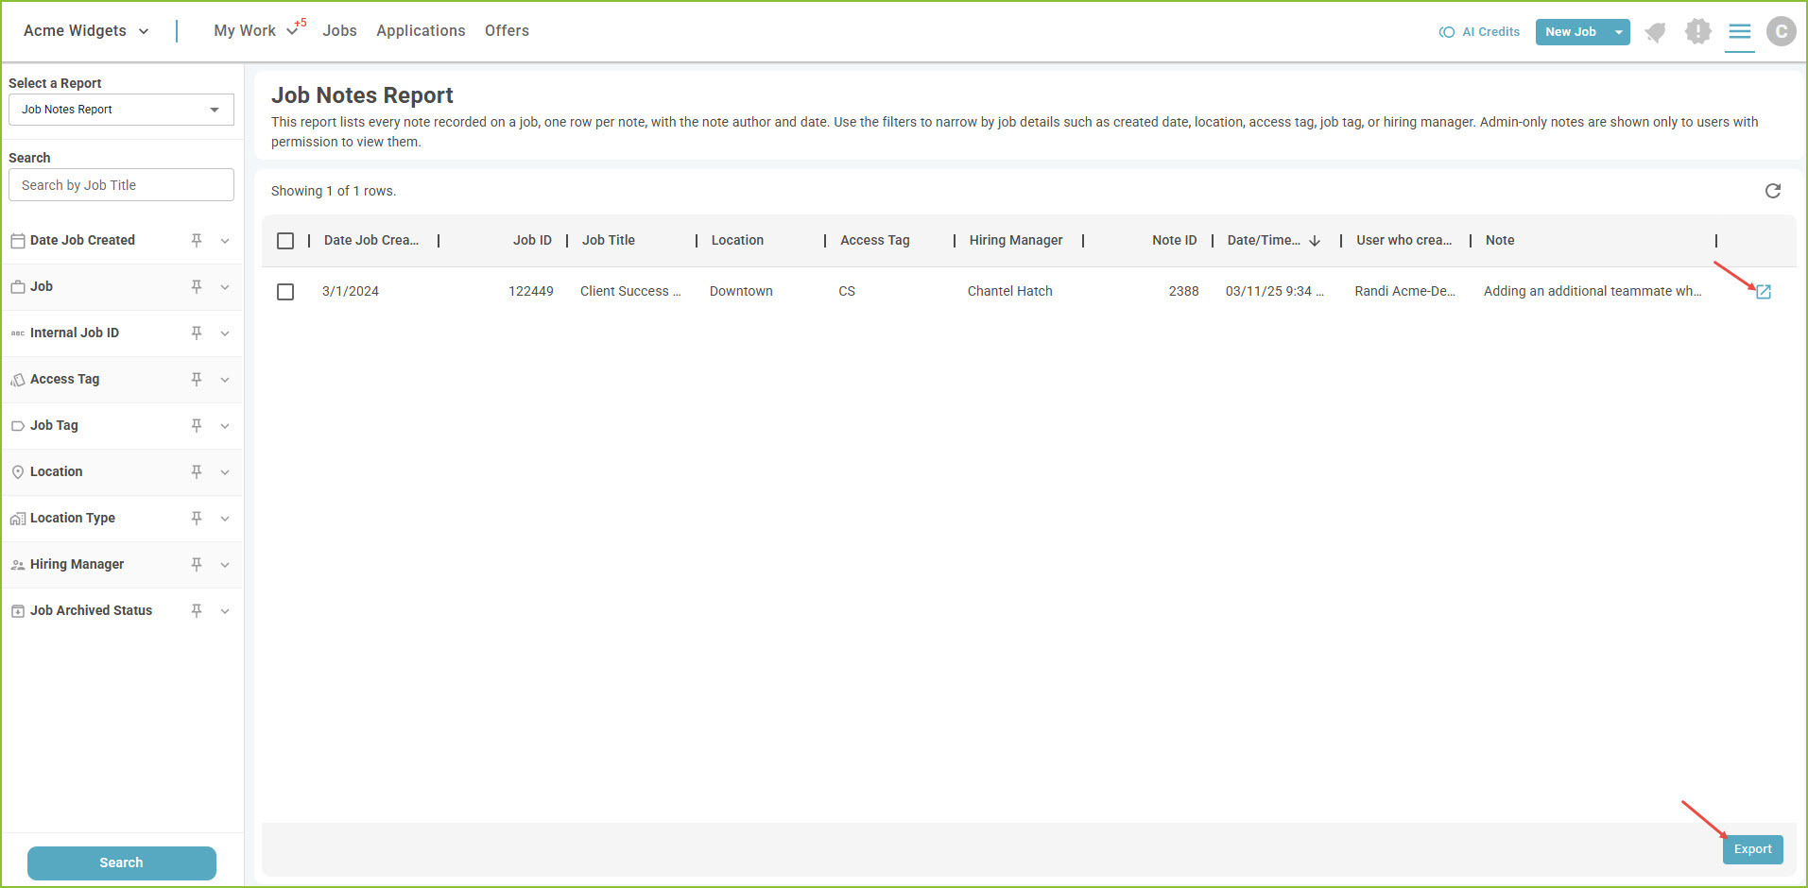Click the CS access tag cell

pos(847,291)
